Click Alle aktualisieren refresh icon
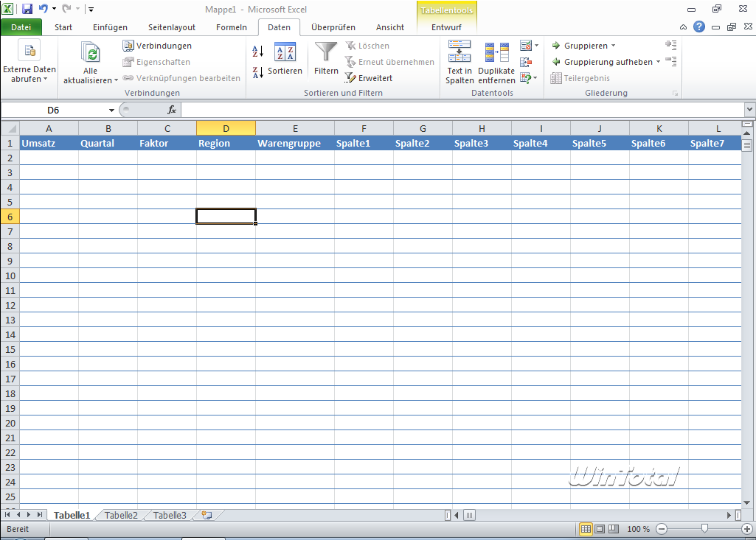The height and width of the screenshot is (540, 756). pos(90,52)
